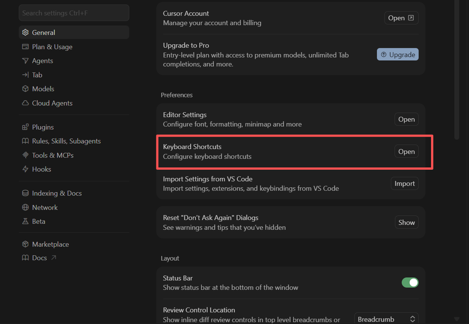Click the Layout section heading

click(x=170, y=258)
